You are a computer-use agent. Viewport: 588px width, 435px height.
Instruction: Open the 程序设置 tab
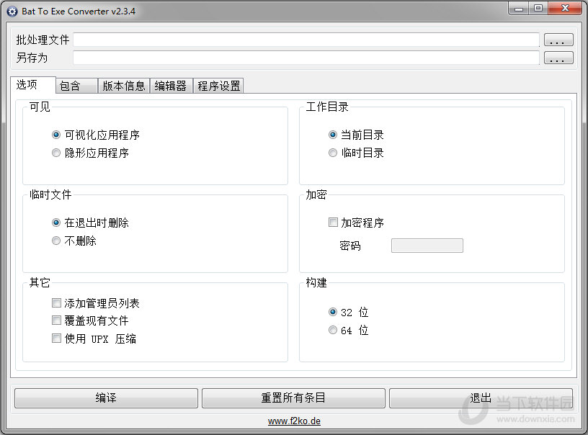(218, 86)
